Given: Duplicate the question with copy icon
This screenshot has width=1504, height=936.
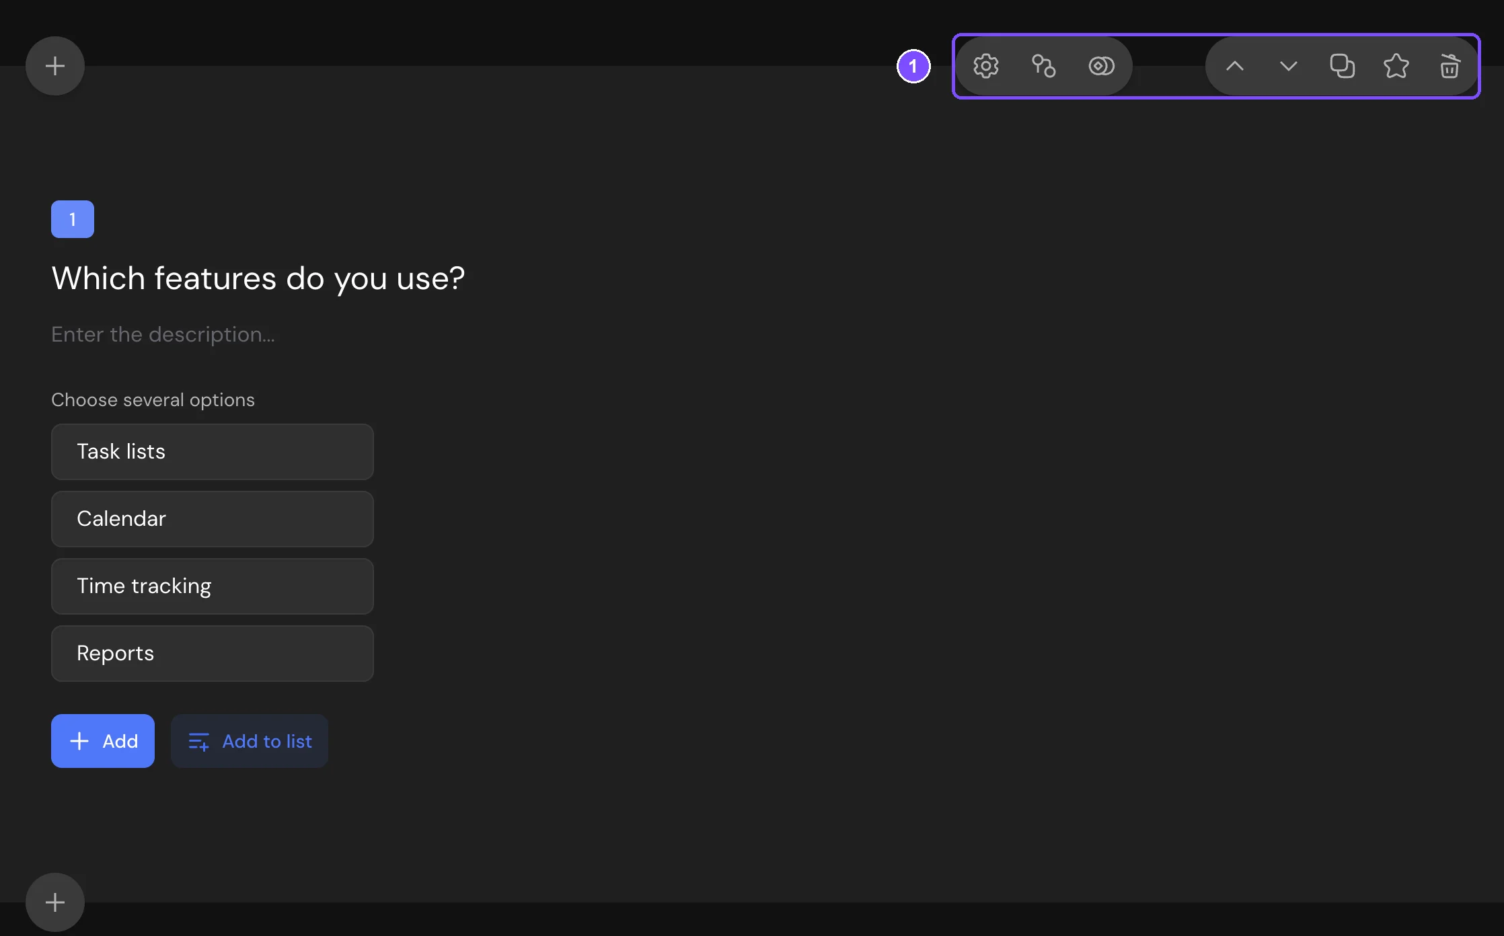Looking at the screenshot, I should pos(1343,66).
